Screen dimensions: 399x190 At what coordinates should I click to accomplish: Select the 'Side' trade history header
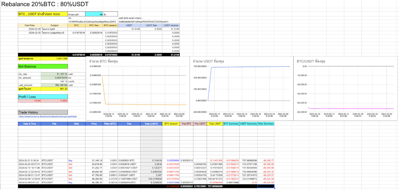pos(77,124)
